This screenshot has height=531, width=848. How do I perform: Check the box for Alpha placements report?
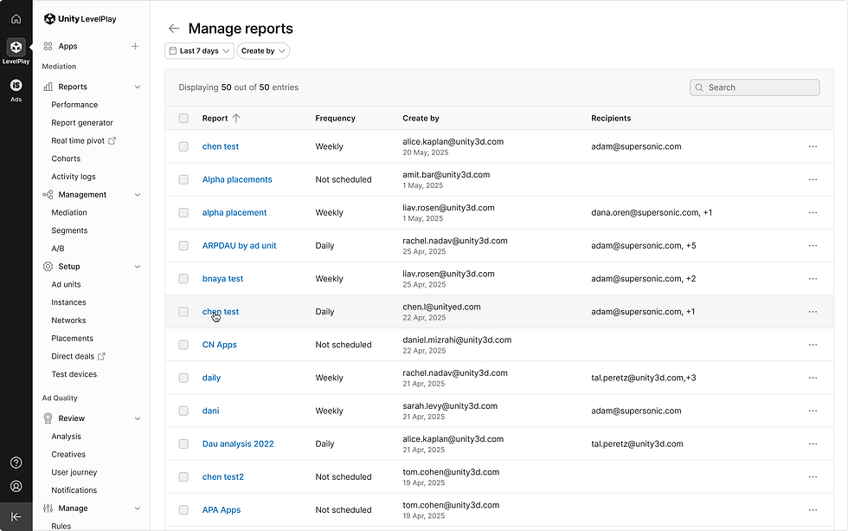pyautogui.click(x=183, y=179)
